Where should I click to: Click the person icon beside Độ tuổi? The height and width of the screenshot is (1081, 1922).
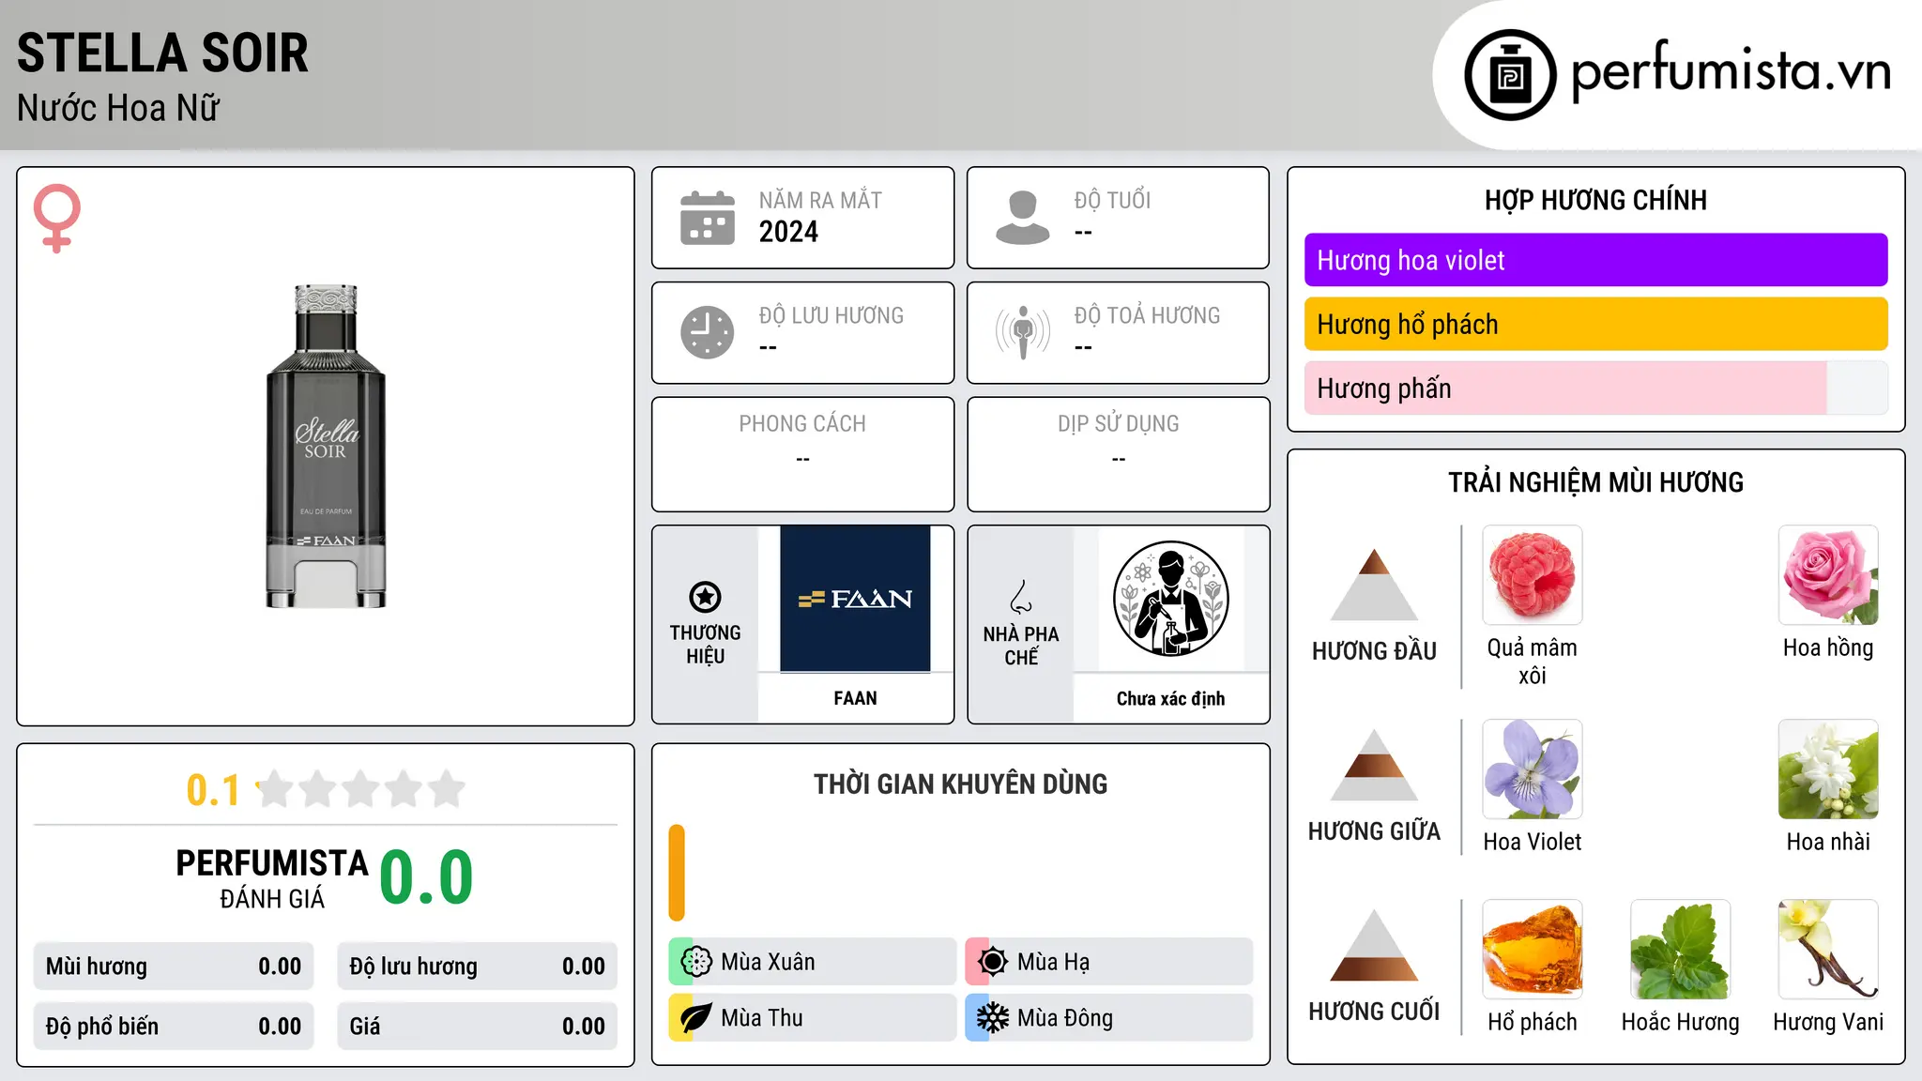(x=1023, y=218)
